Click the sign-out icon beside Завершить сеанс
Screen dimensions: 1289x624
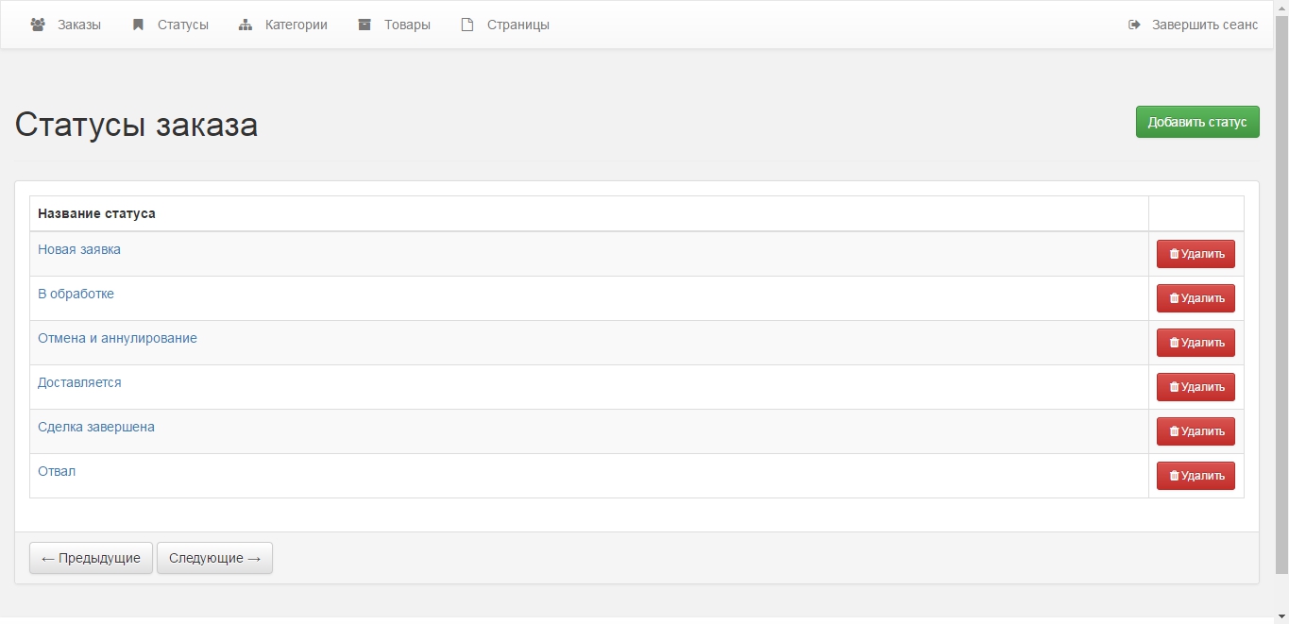click(1134, 25)
